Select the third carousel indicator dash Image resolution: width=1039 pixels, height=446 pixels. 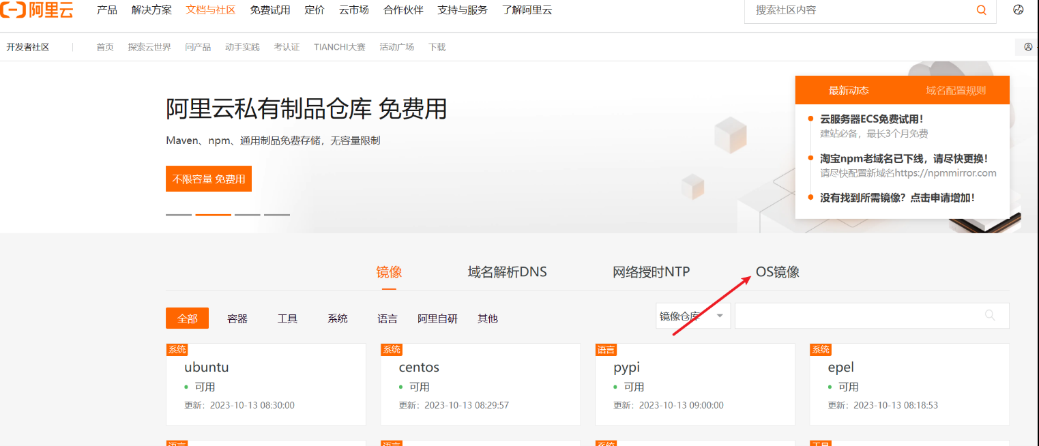pos(248,215)
